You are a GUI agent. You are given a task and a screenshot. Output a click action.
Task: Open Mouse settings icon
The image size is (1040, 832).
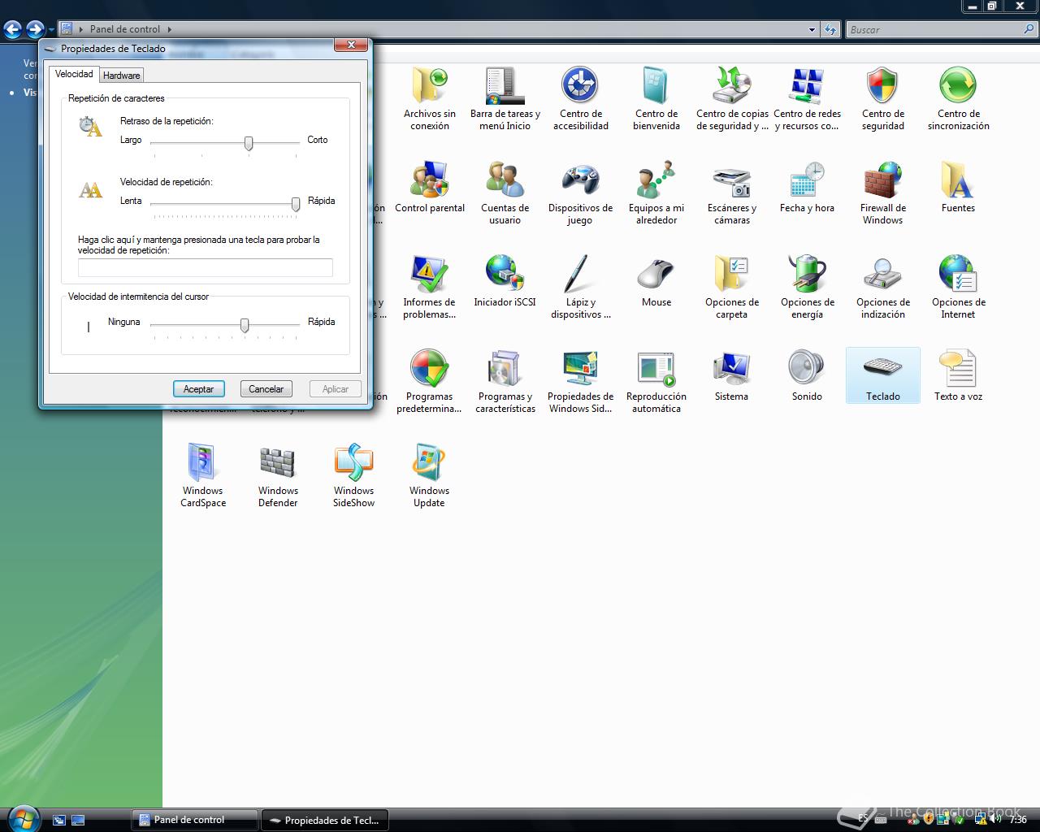tap(656, 283)
